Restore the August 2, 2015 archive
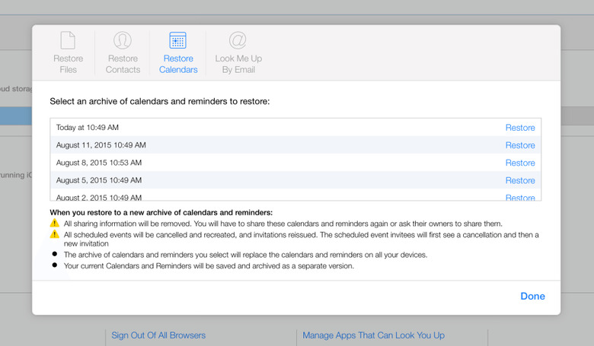This screenshot has width=594, height=346. tap(520, 197)
